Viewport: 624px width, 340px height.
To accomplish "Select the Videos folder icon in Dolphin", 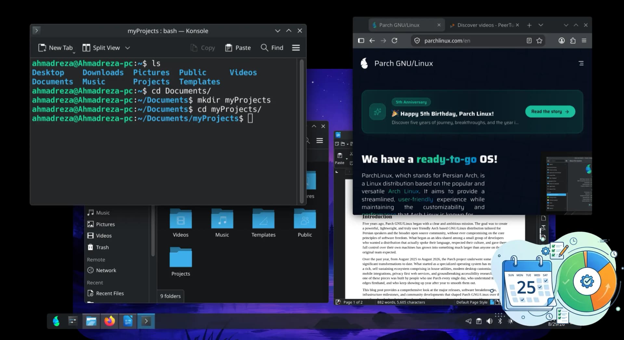I will (x=181, y=219).
